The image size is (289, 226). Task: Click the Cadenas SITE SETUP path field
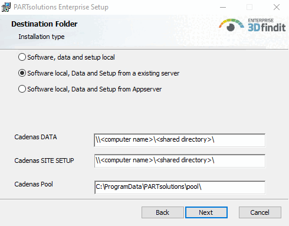(180, 161)
